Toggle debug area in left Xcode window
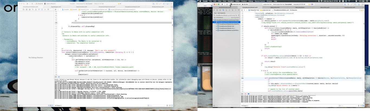The image size is (370, 111). tap(167, 4)
